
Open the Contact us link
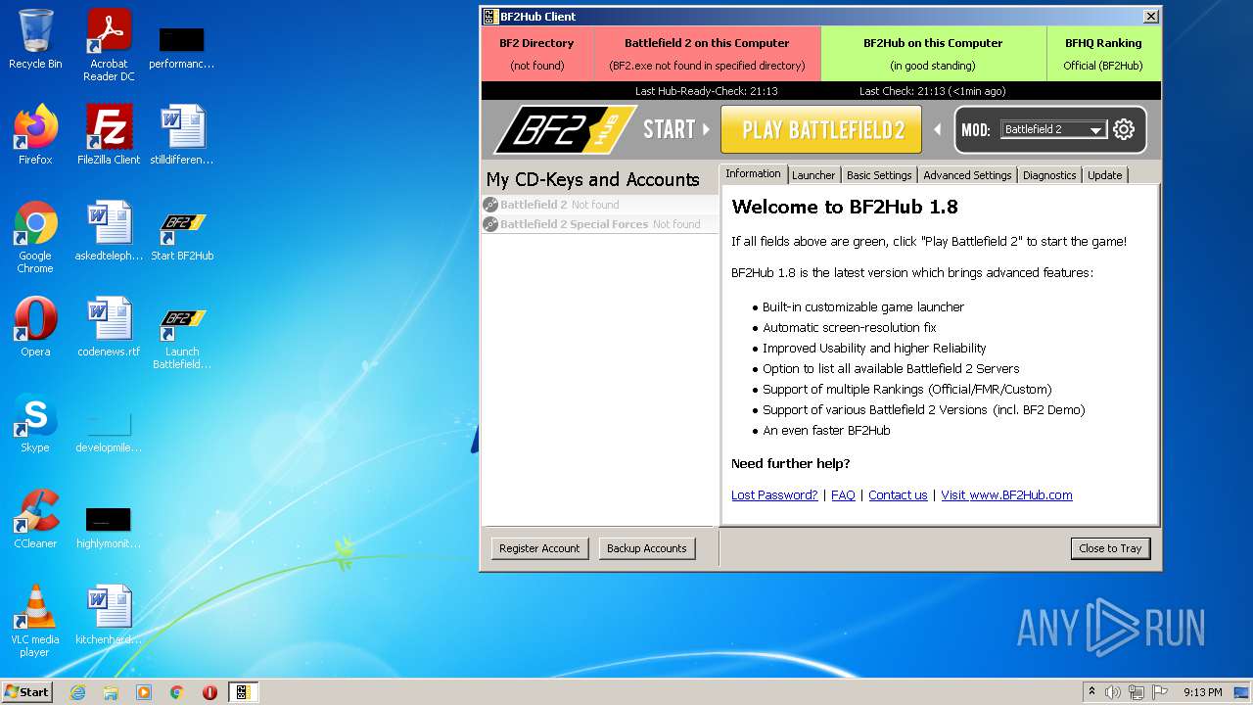click(898, 495)
